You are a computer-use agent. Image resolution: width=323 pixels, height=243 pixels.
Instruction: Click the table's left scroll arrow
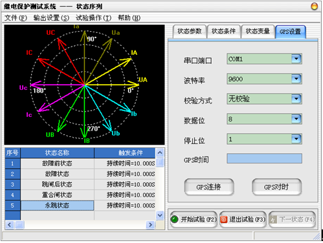[9, 225]
